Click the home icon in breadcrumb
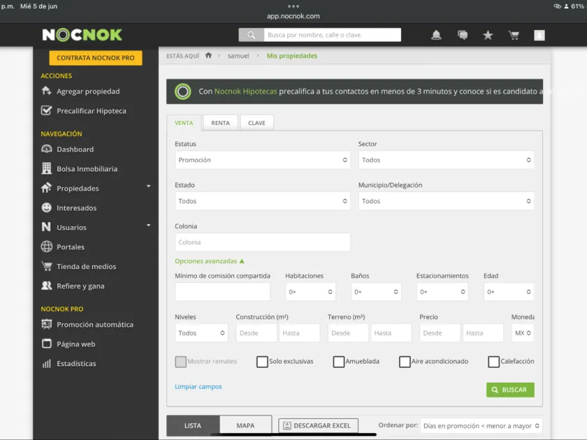Screen dimensions: 587x440 [208, 55]
